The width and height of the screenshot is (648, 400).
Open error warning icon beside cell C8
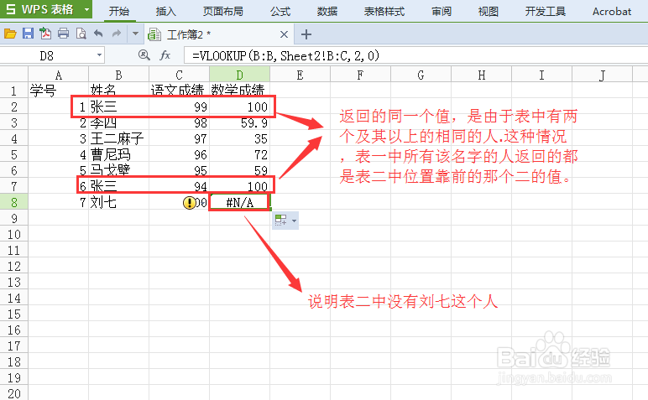189,202
